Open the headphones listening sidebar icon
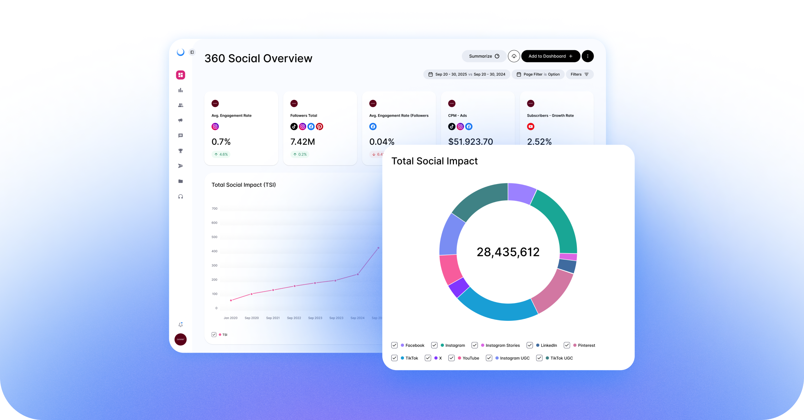 tap(181, 197)
